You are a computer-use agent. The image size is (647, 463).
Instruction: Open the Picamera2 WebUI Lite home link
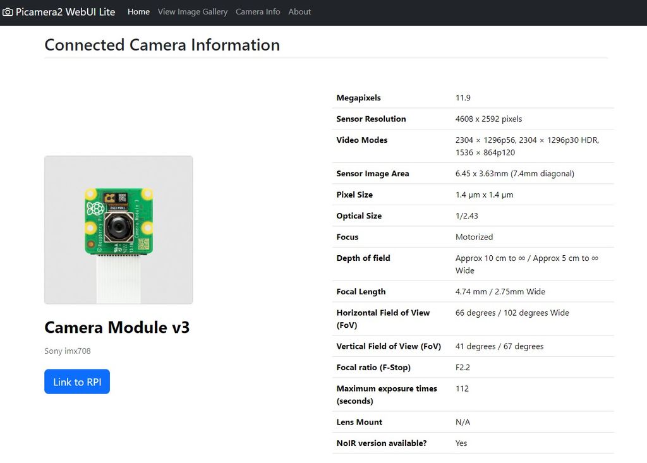(66, 11)
